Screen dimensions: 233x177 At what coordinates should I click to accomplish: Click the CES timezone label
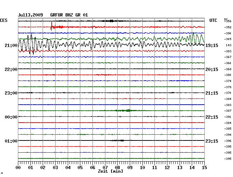tap(4, 20)
